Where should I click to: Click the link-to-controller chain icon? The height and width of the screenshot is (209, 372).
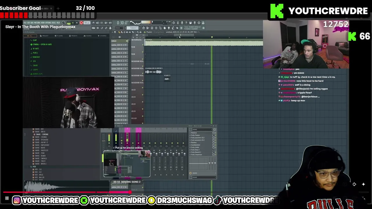point(106,28)
